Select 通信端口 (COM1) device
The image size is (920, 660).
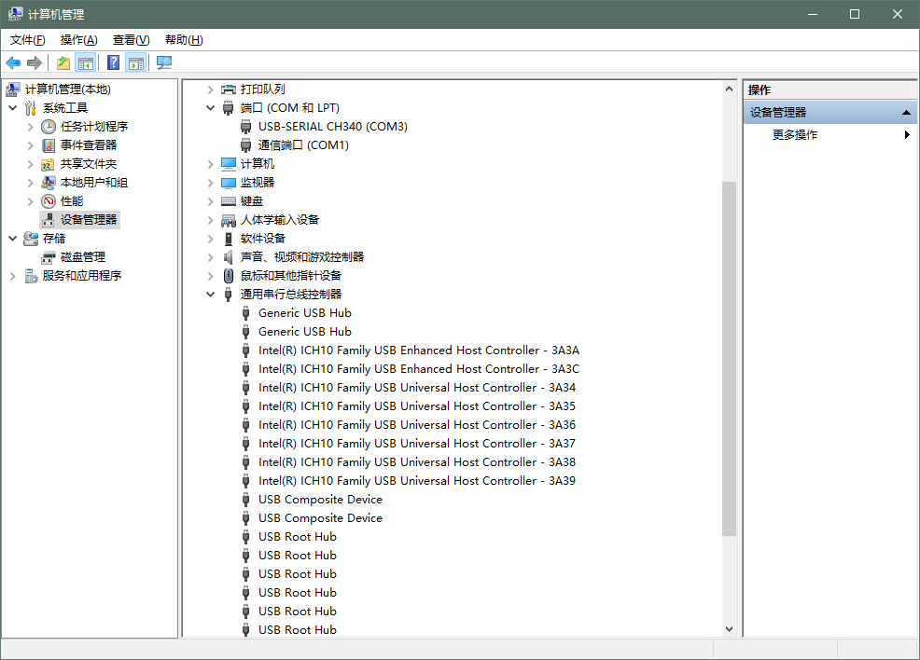click(303, 145)
